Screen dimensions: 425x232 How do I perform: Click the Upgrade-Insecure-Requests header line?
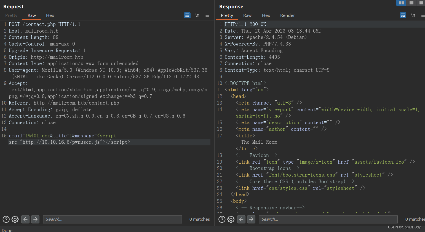(x=47, y=50)
